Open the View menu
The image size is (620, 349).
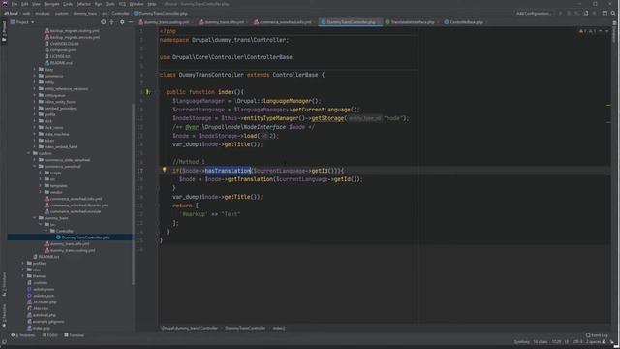(x=36, y=4)
